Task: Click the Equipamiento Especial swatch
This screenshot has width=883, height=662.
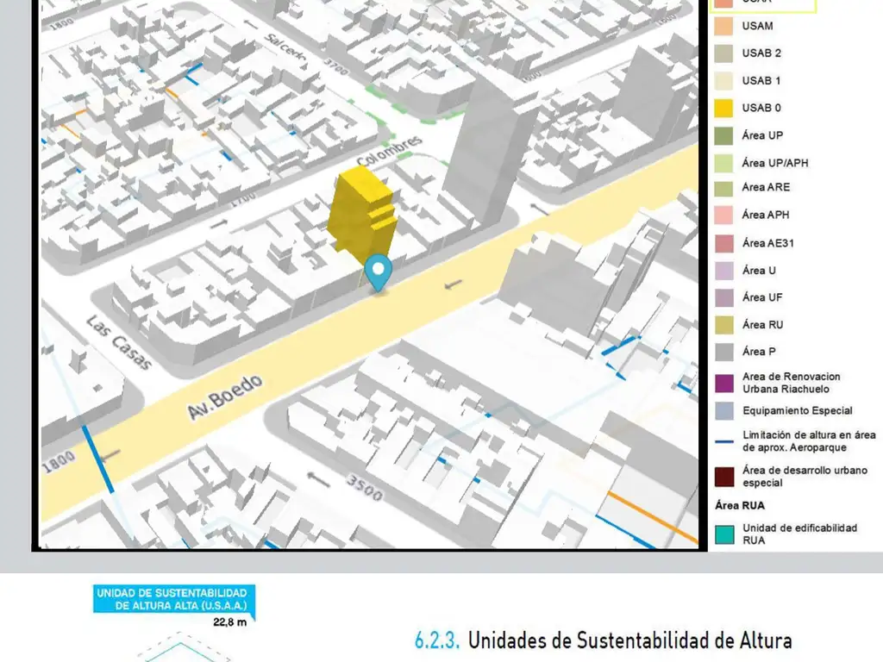Action: click(723, 411)
